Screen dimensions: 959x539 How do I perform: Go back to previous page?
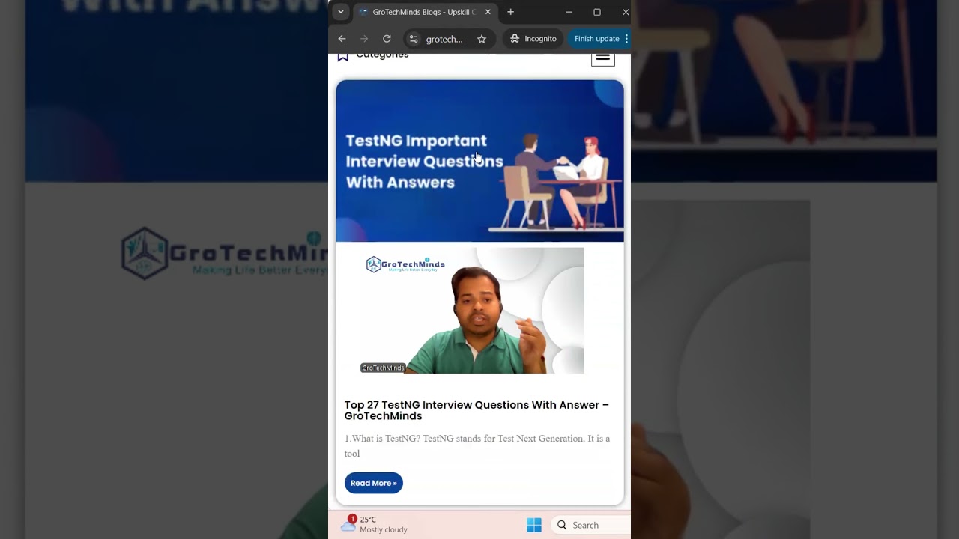(342, 39)
